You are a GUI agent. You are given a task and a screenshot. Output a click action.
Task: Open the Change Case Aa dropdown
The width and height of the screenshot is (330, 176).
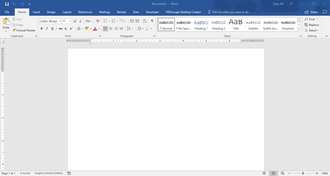point(89,21)
